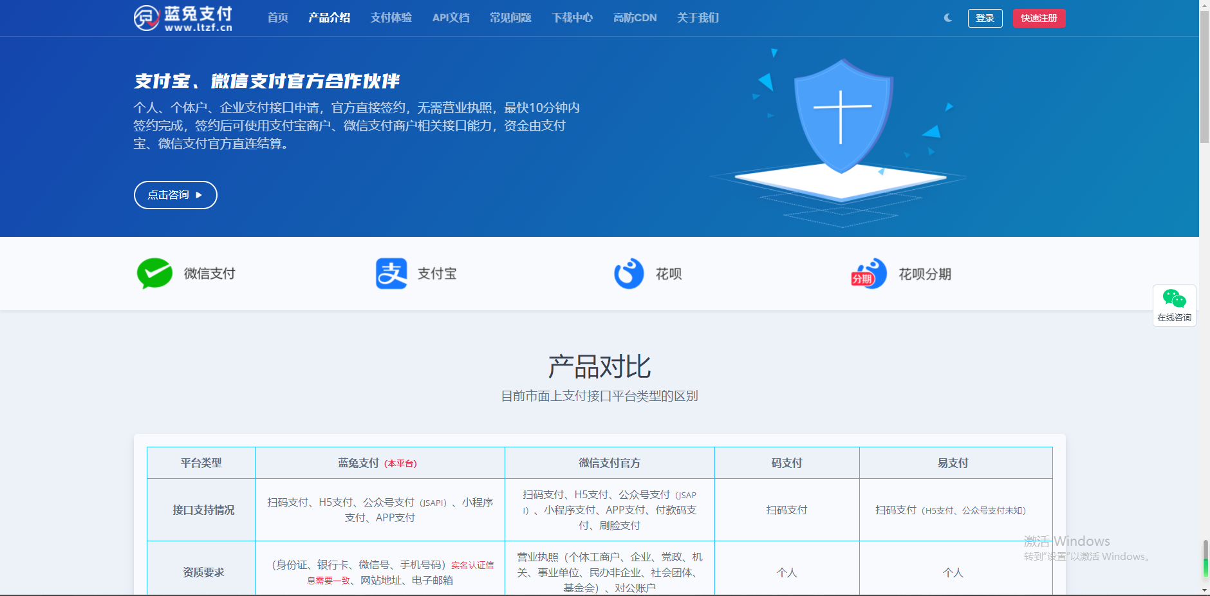Click the 支付宝 label text
Viewport: 1210px width, 596px height.
(438, 274)
